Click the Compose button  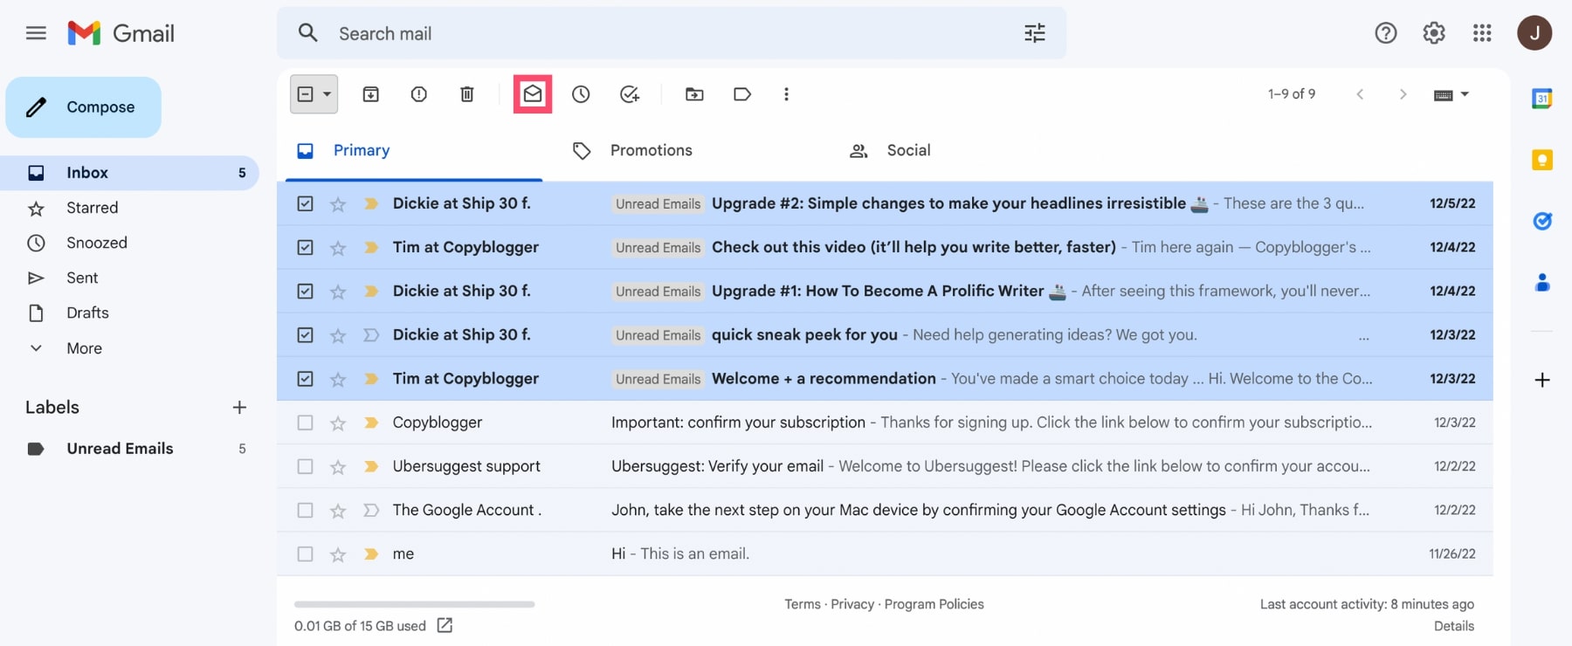click(84, 107)
